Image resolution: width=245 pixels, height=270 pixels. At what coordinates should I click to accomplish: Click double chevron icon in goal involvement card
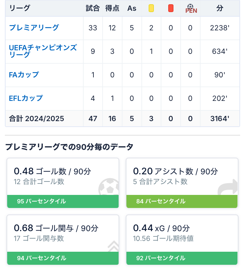[x=113, y=246]
